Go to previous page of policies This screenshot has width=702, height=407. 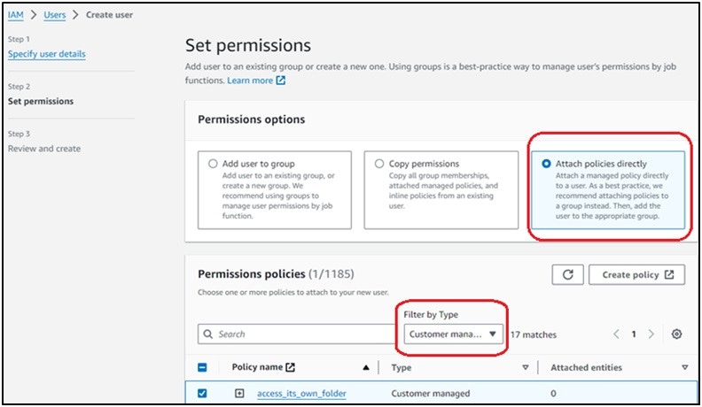coord(616,334)
